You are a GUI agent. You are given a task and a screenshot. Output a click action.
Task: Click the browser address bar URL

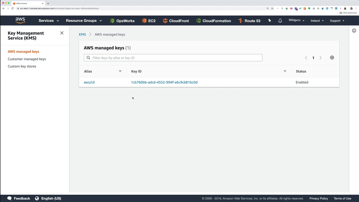click(x=59, y=8)
